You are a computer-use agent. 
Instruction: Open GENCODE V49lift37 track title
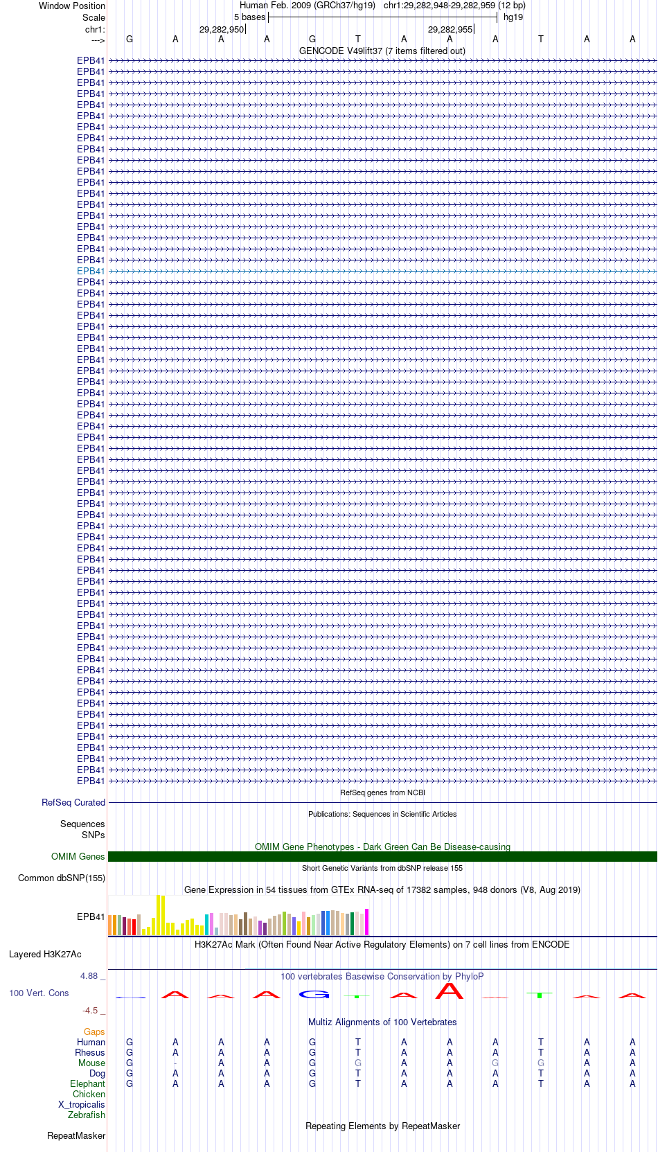click(x=382, y=51)
